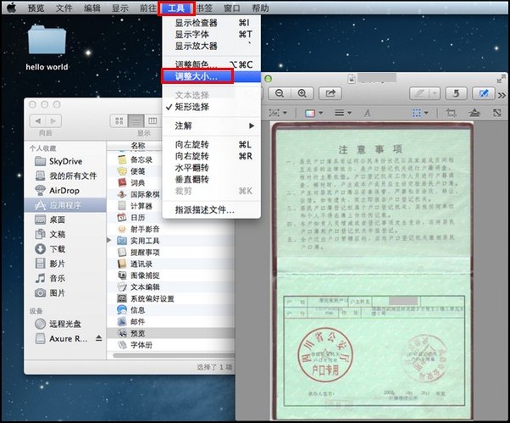Image resolution: width=510 pixels, height=423 pixels.
Task: Click 指派描述文件... menu entry
Action: pyautogui.click(x=204, y=209)
